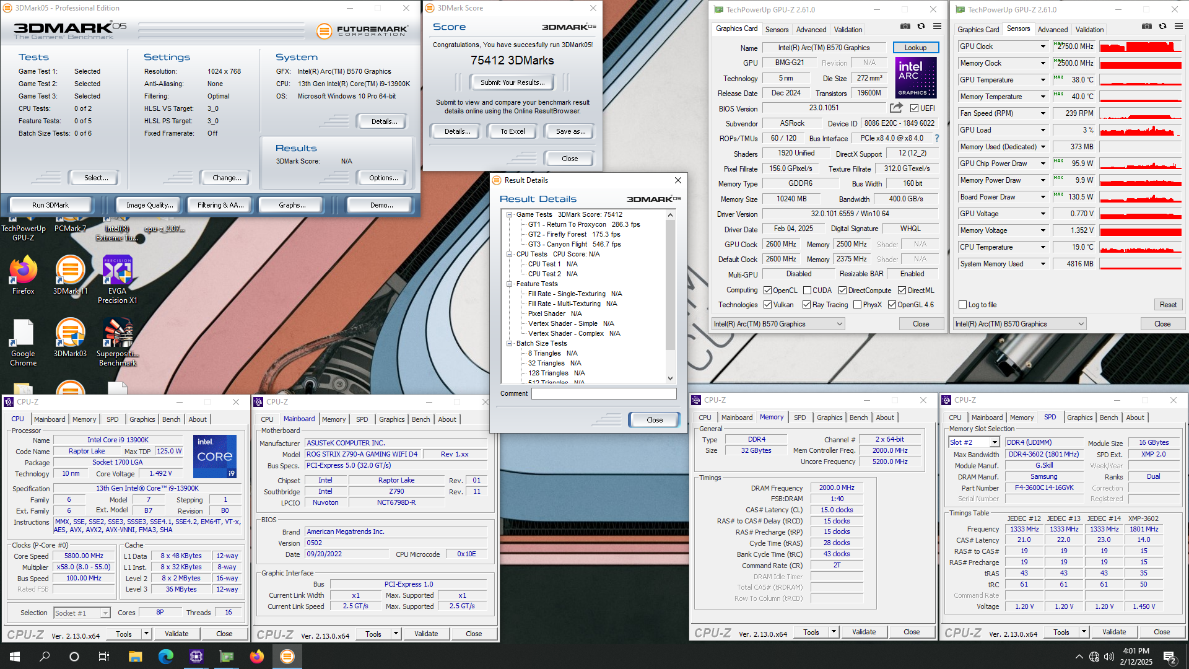Open Tools dropdown arrow in CPU-Z Mainboard window
The height and width of the screenshot is (669, 1189).
pos(396,634)
